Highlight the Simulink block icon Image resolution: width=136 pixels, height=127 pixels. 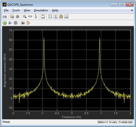[28, 23]
